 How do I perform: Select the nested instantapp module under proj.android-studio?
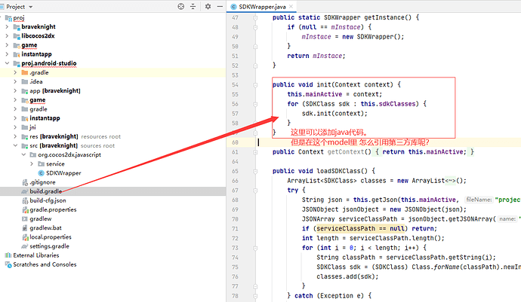(x=45, y=118)
